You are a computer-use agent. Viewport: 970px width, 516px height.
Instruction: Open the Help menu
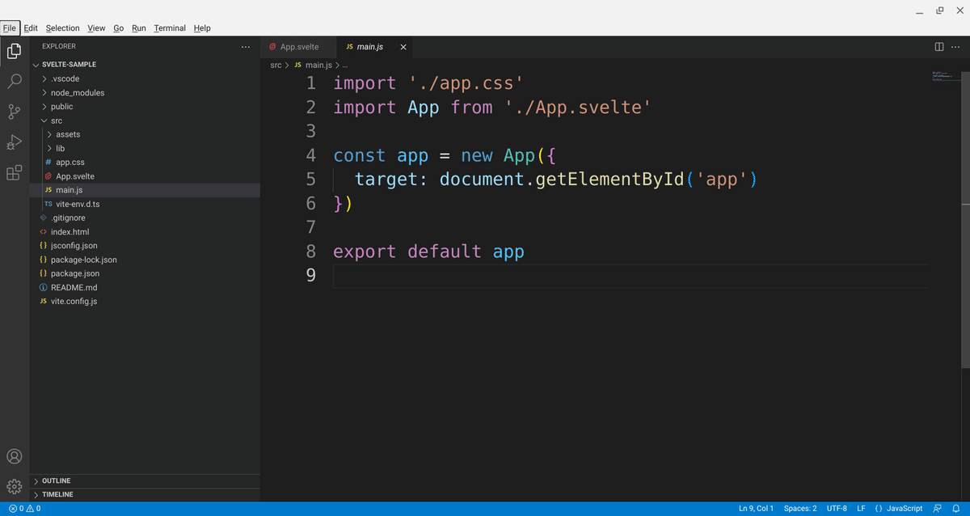click(202, 27)
